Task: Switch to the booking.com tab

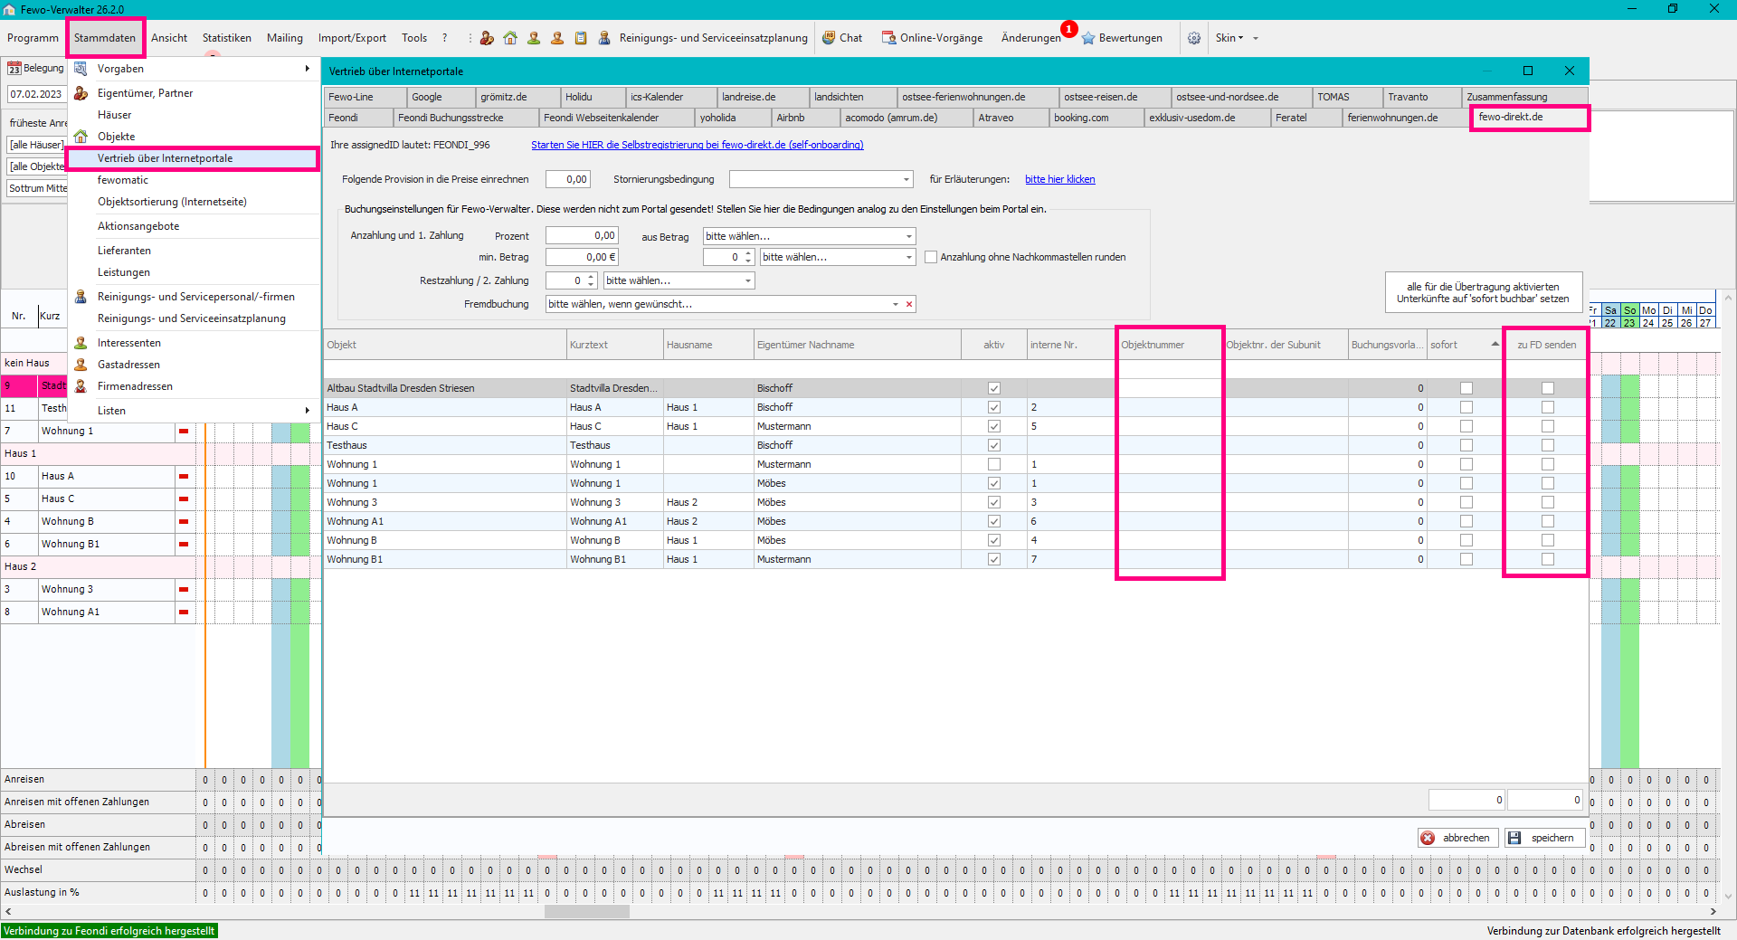Action: click(1096, 118)
